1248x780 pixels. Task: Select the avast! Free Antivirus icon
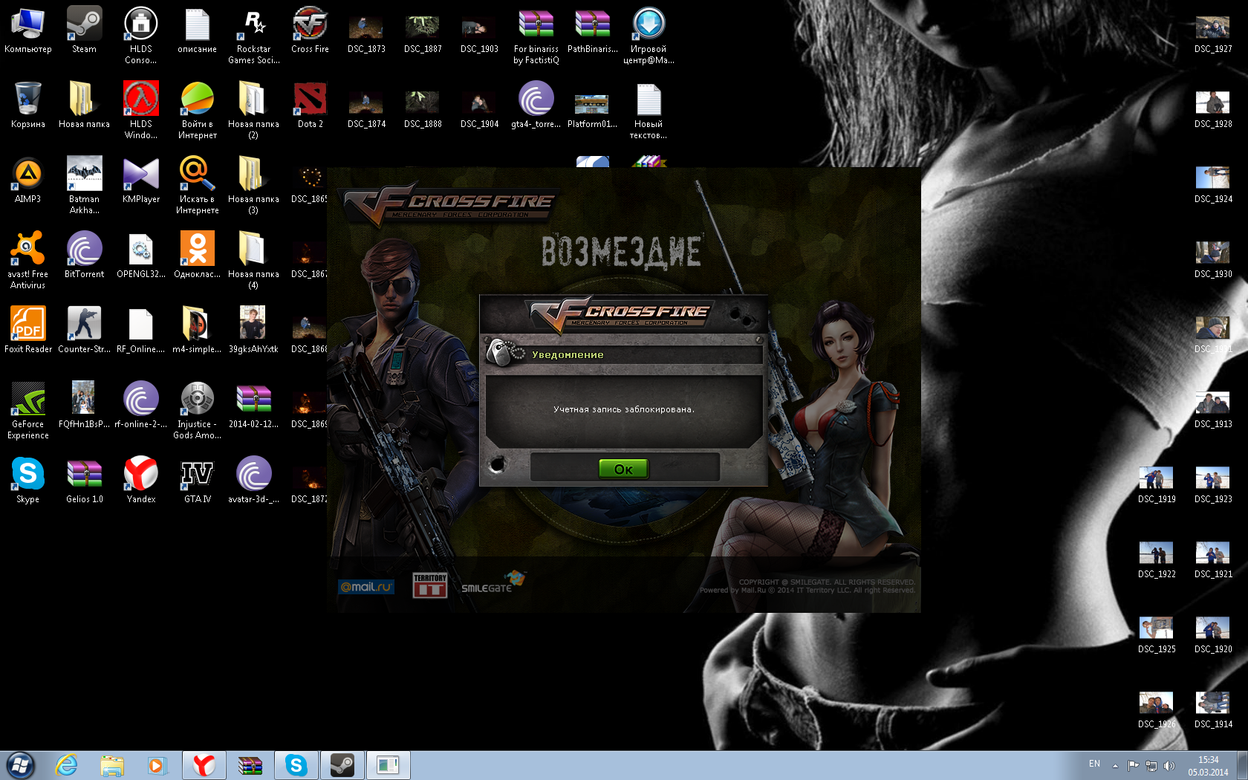27,261
